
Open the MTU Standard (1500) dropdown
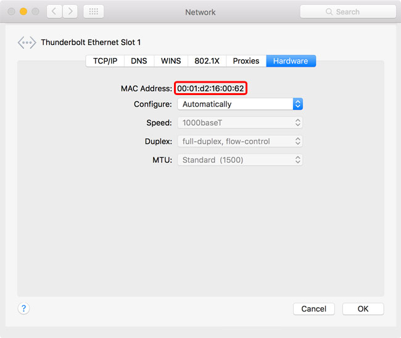point(240,160)
